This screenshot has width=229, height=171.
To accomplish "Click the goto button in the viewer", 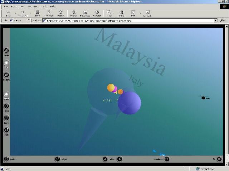I will (6, 159).
